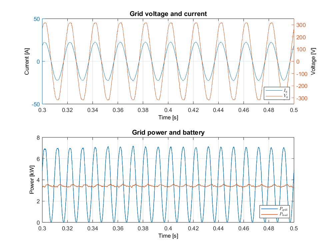The height and width of the screenshot is (250, 325).
Task: Click the Grid power and battery title
Action: pyautogui.click(x=169, y=132)
